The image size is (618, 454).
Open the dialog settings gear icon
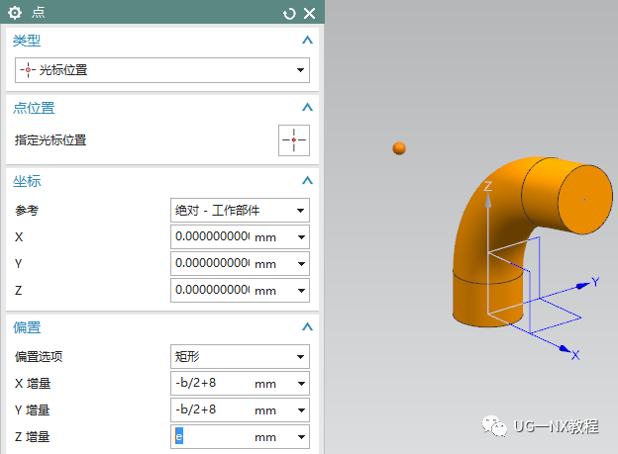pos(15,13)
